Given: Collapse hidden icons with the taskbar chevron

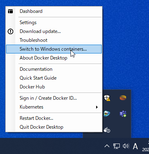Looking at the screenshot, I should pyautogui.click(x=107, y=146).
